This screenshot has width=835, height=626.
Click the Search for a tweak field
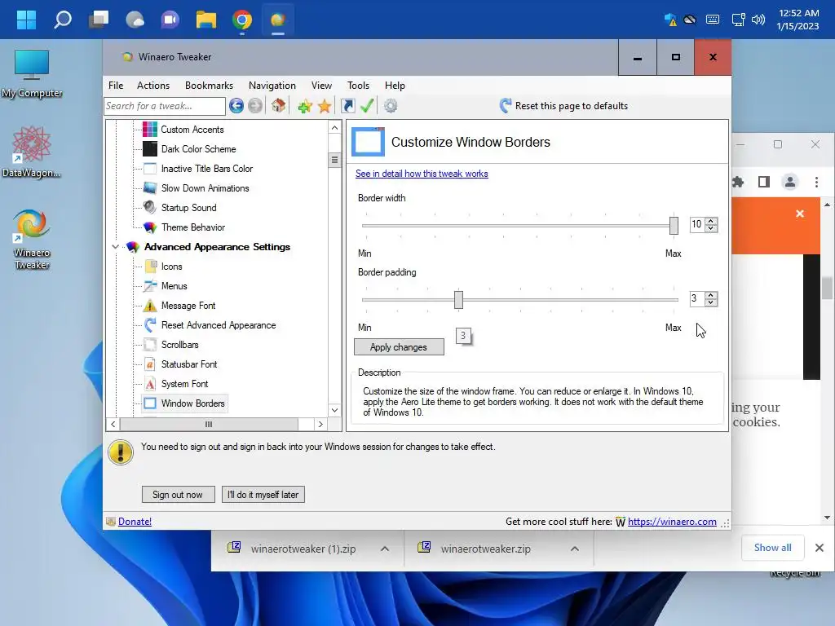click(x=165, y=106)
